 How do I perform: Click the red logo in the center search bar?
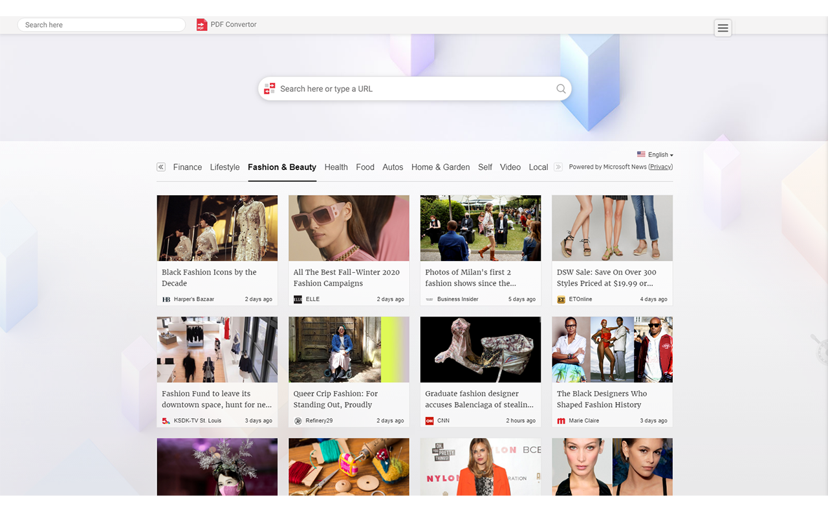(x=270, y=89)
